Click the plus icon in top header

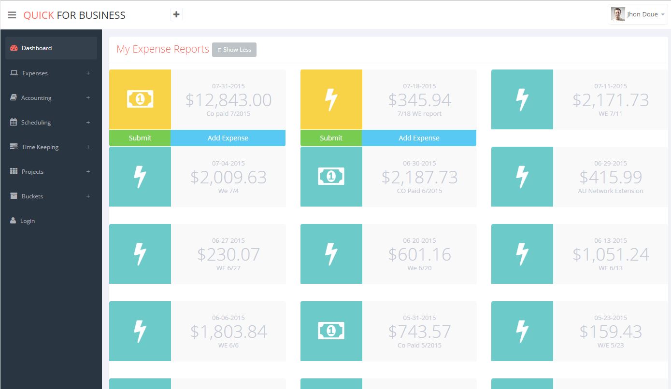176,14
